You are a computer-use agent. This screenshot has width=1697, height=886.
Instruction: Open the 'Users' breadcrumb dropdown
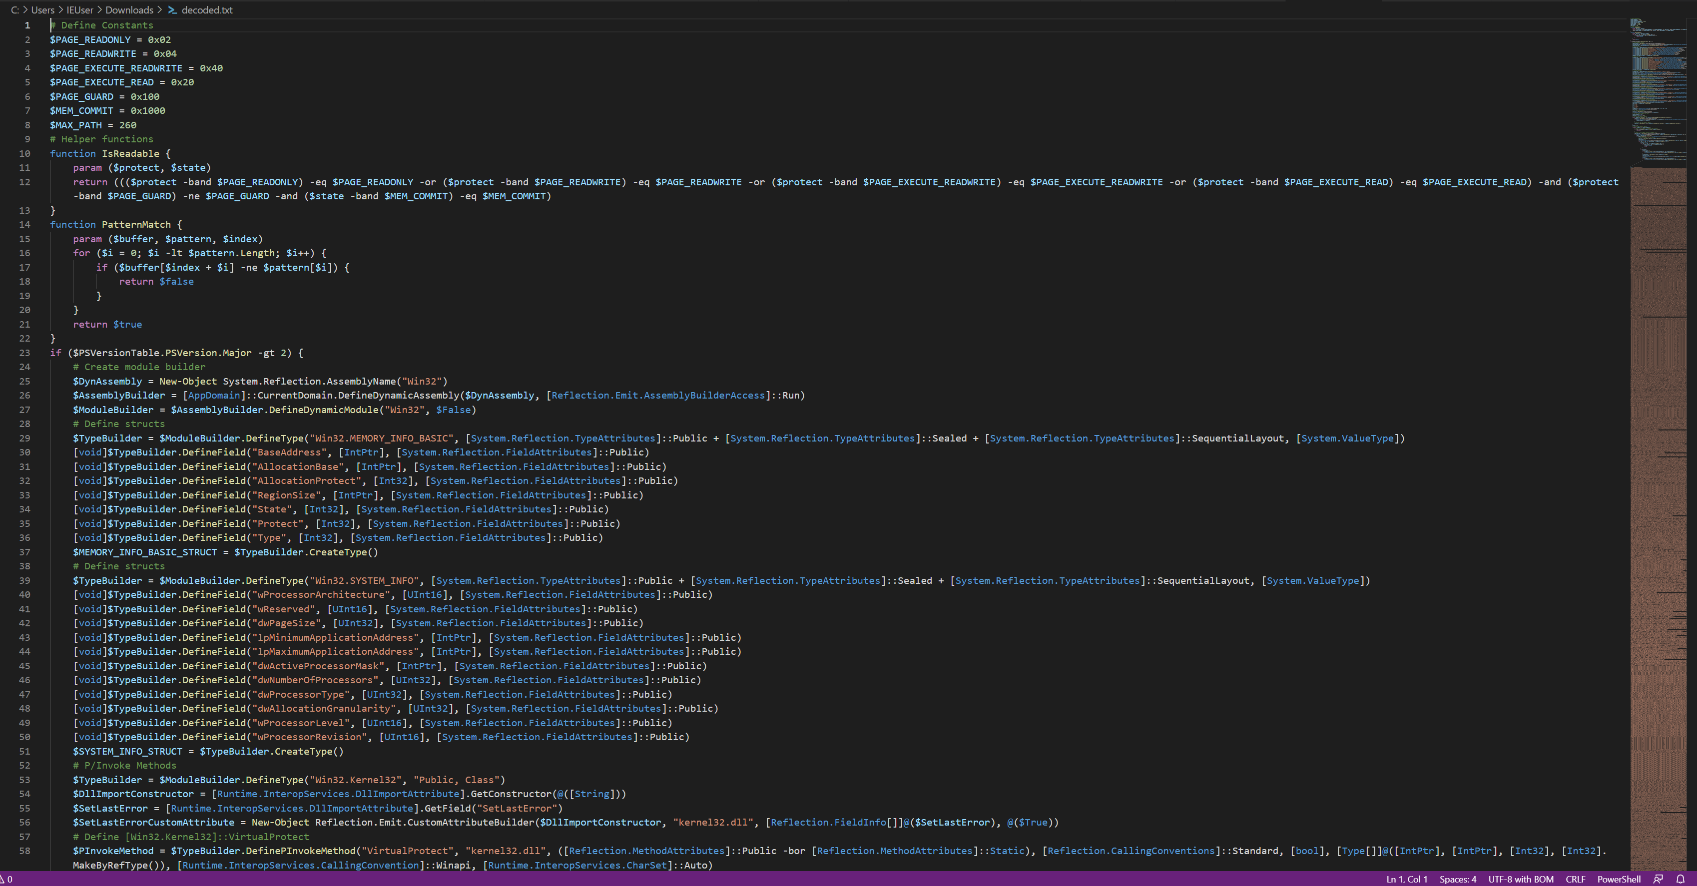[x=43, y=10]
